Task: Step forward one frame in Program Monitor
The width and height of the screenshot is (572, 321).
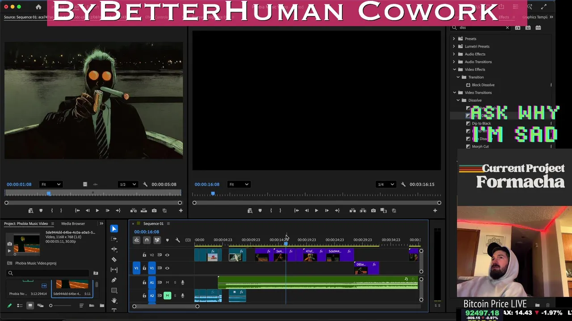Action: tap(327, 210)
